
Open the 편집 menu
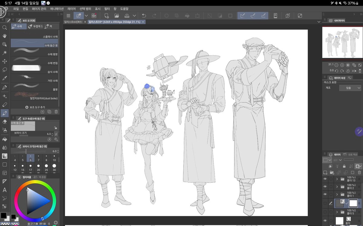[25, 9]
